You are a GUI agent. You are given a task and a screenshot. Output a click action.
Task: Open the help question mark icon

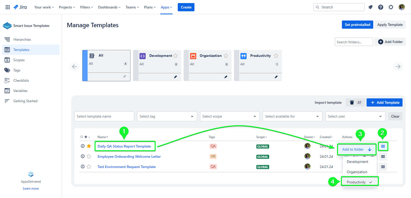coord(381,7)
